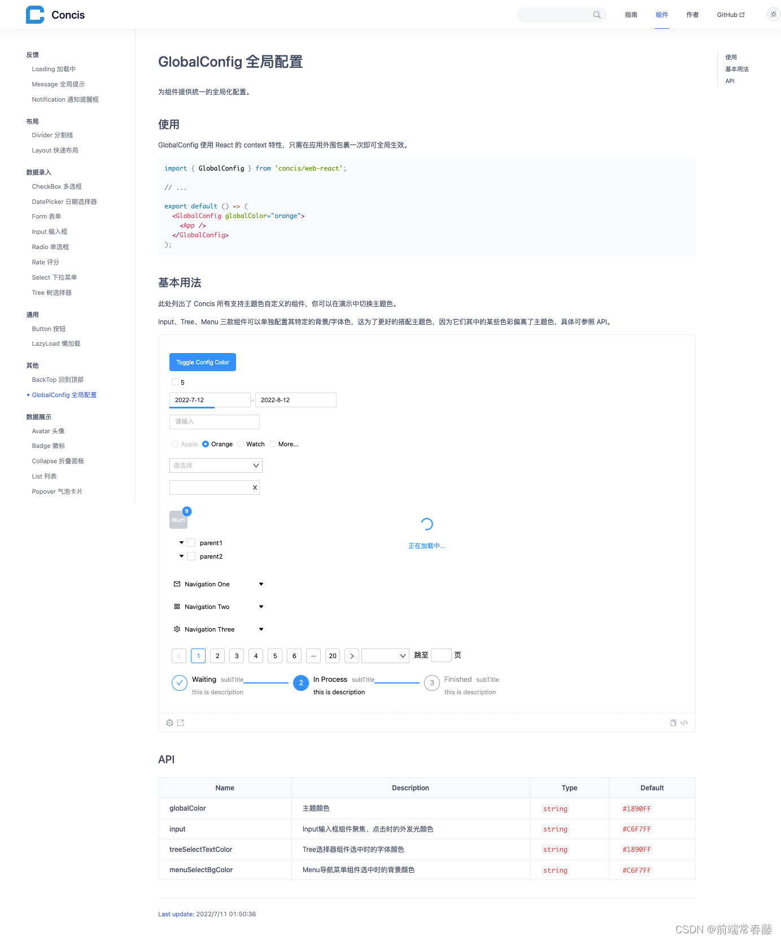Go to next page arrow
Image resolution: width=781 pixels, height=940 pixels.
(352, 656)
